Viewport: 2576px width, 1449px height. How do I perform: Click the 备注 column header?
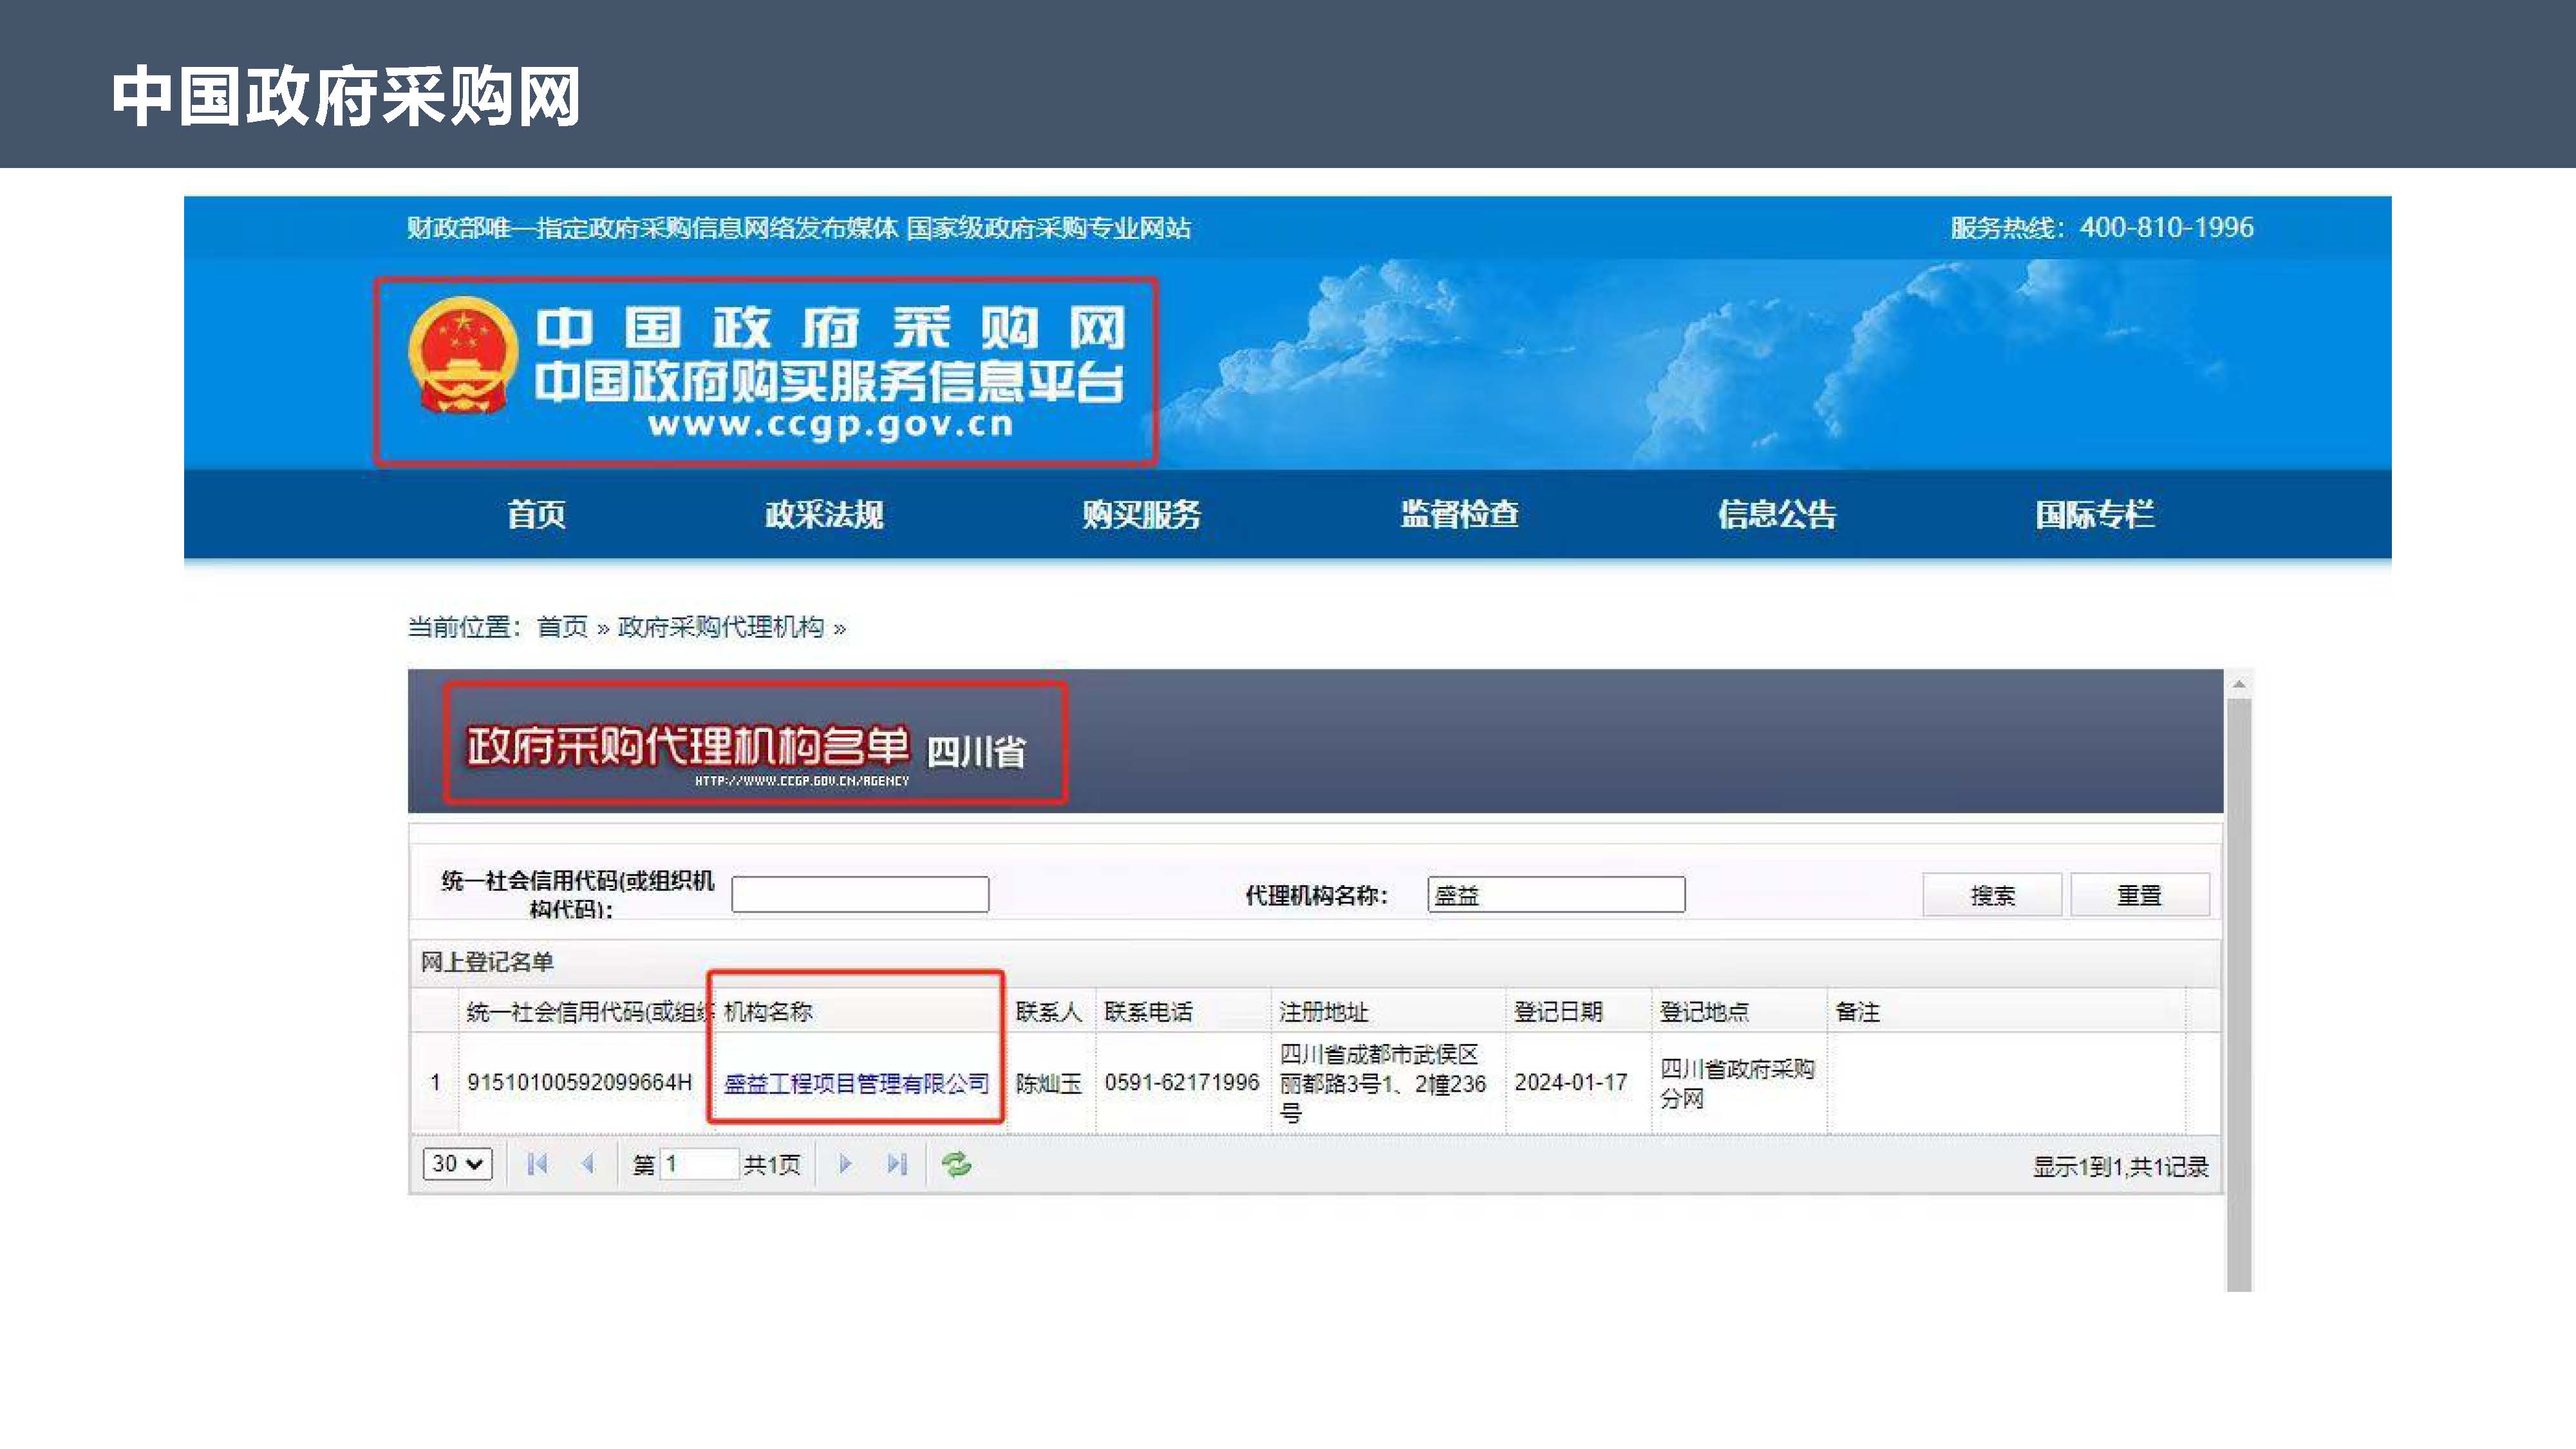2006,1011
